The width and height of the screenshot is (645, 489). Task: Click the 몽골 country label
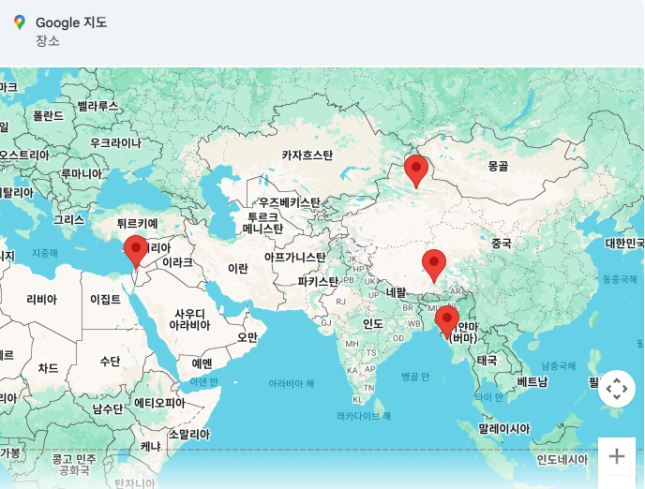[498, 167]
